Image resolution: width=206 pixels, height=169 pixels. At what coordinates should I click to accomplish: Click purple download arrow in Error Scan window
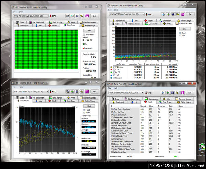87,16
